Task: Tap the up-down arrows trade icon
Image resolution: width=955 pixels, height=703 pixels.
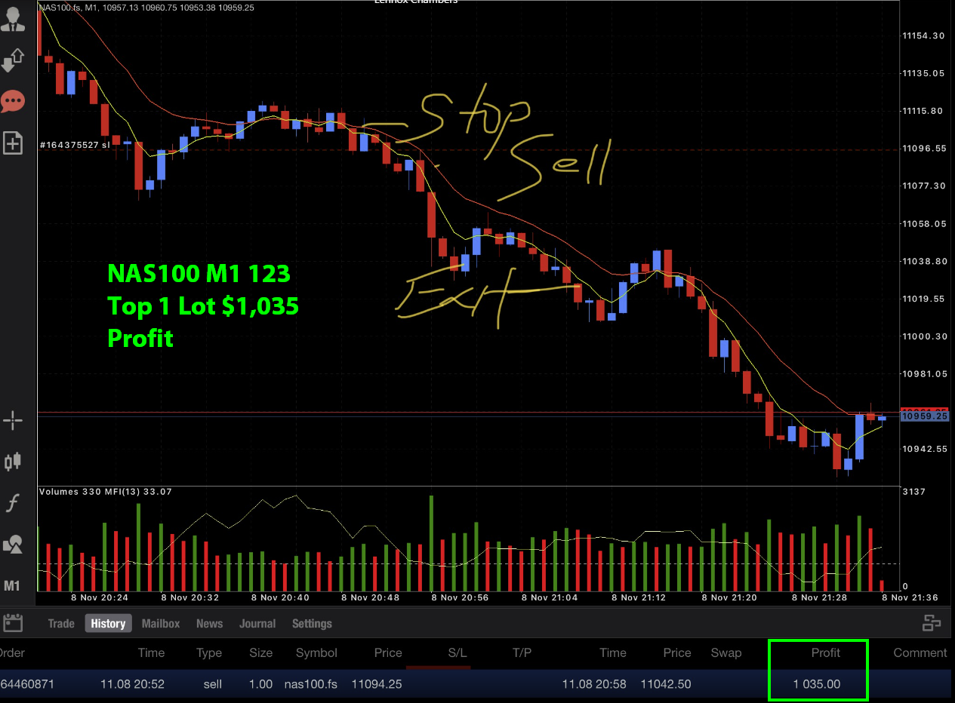Action: pos(12,60)
